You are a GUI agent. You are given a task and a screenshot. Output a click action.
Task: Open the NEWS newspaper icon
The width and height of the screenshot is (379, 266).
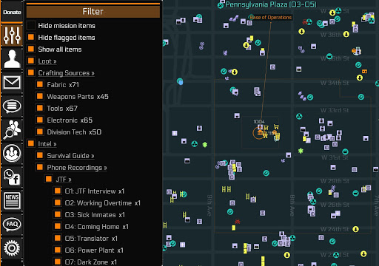12,200
